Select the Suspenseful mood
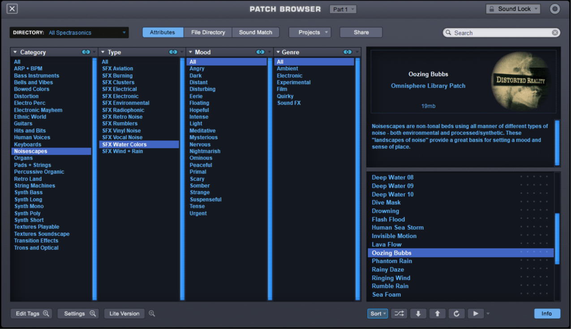This screenshot has width=571, height=329. click(206, 199)
